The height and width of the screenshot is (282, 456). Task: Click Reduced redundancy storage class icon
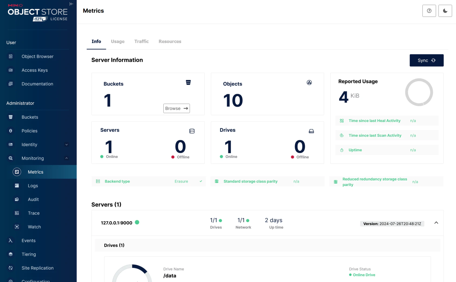click(335, 182)
